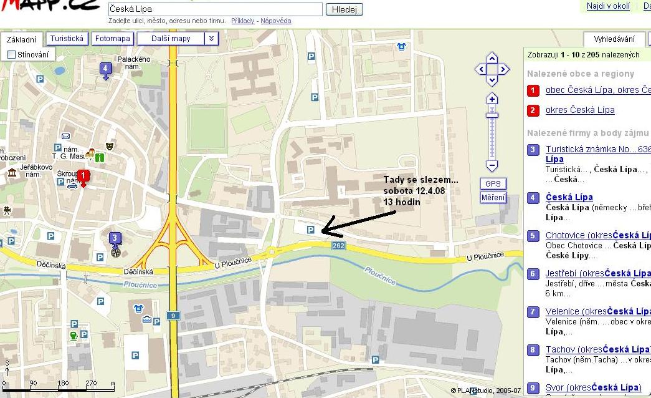Open the okres Česká Lípa result link

coord(579,110)
